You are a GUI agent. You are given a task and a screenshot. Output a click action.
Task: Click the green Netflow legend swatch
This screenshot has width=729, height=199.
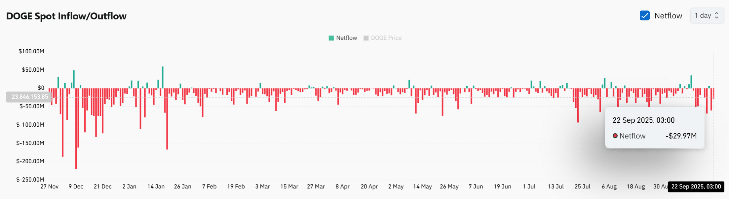click(x=331, y=38)
